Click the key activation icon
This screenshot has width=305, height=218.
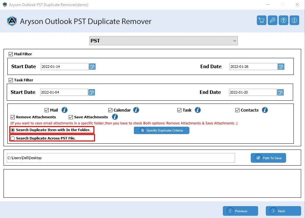point(272,20)
